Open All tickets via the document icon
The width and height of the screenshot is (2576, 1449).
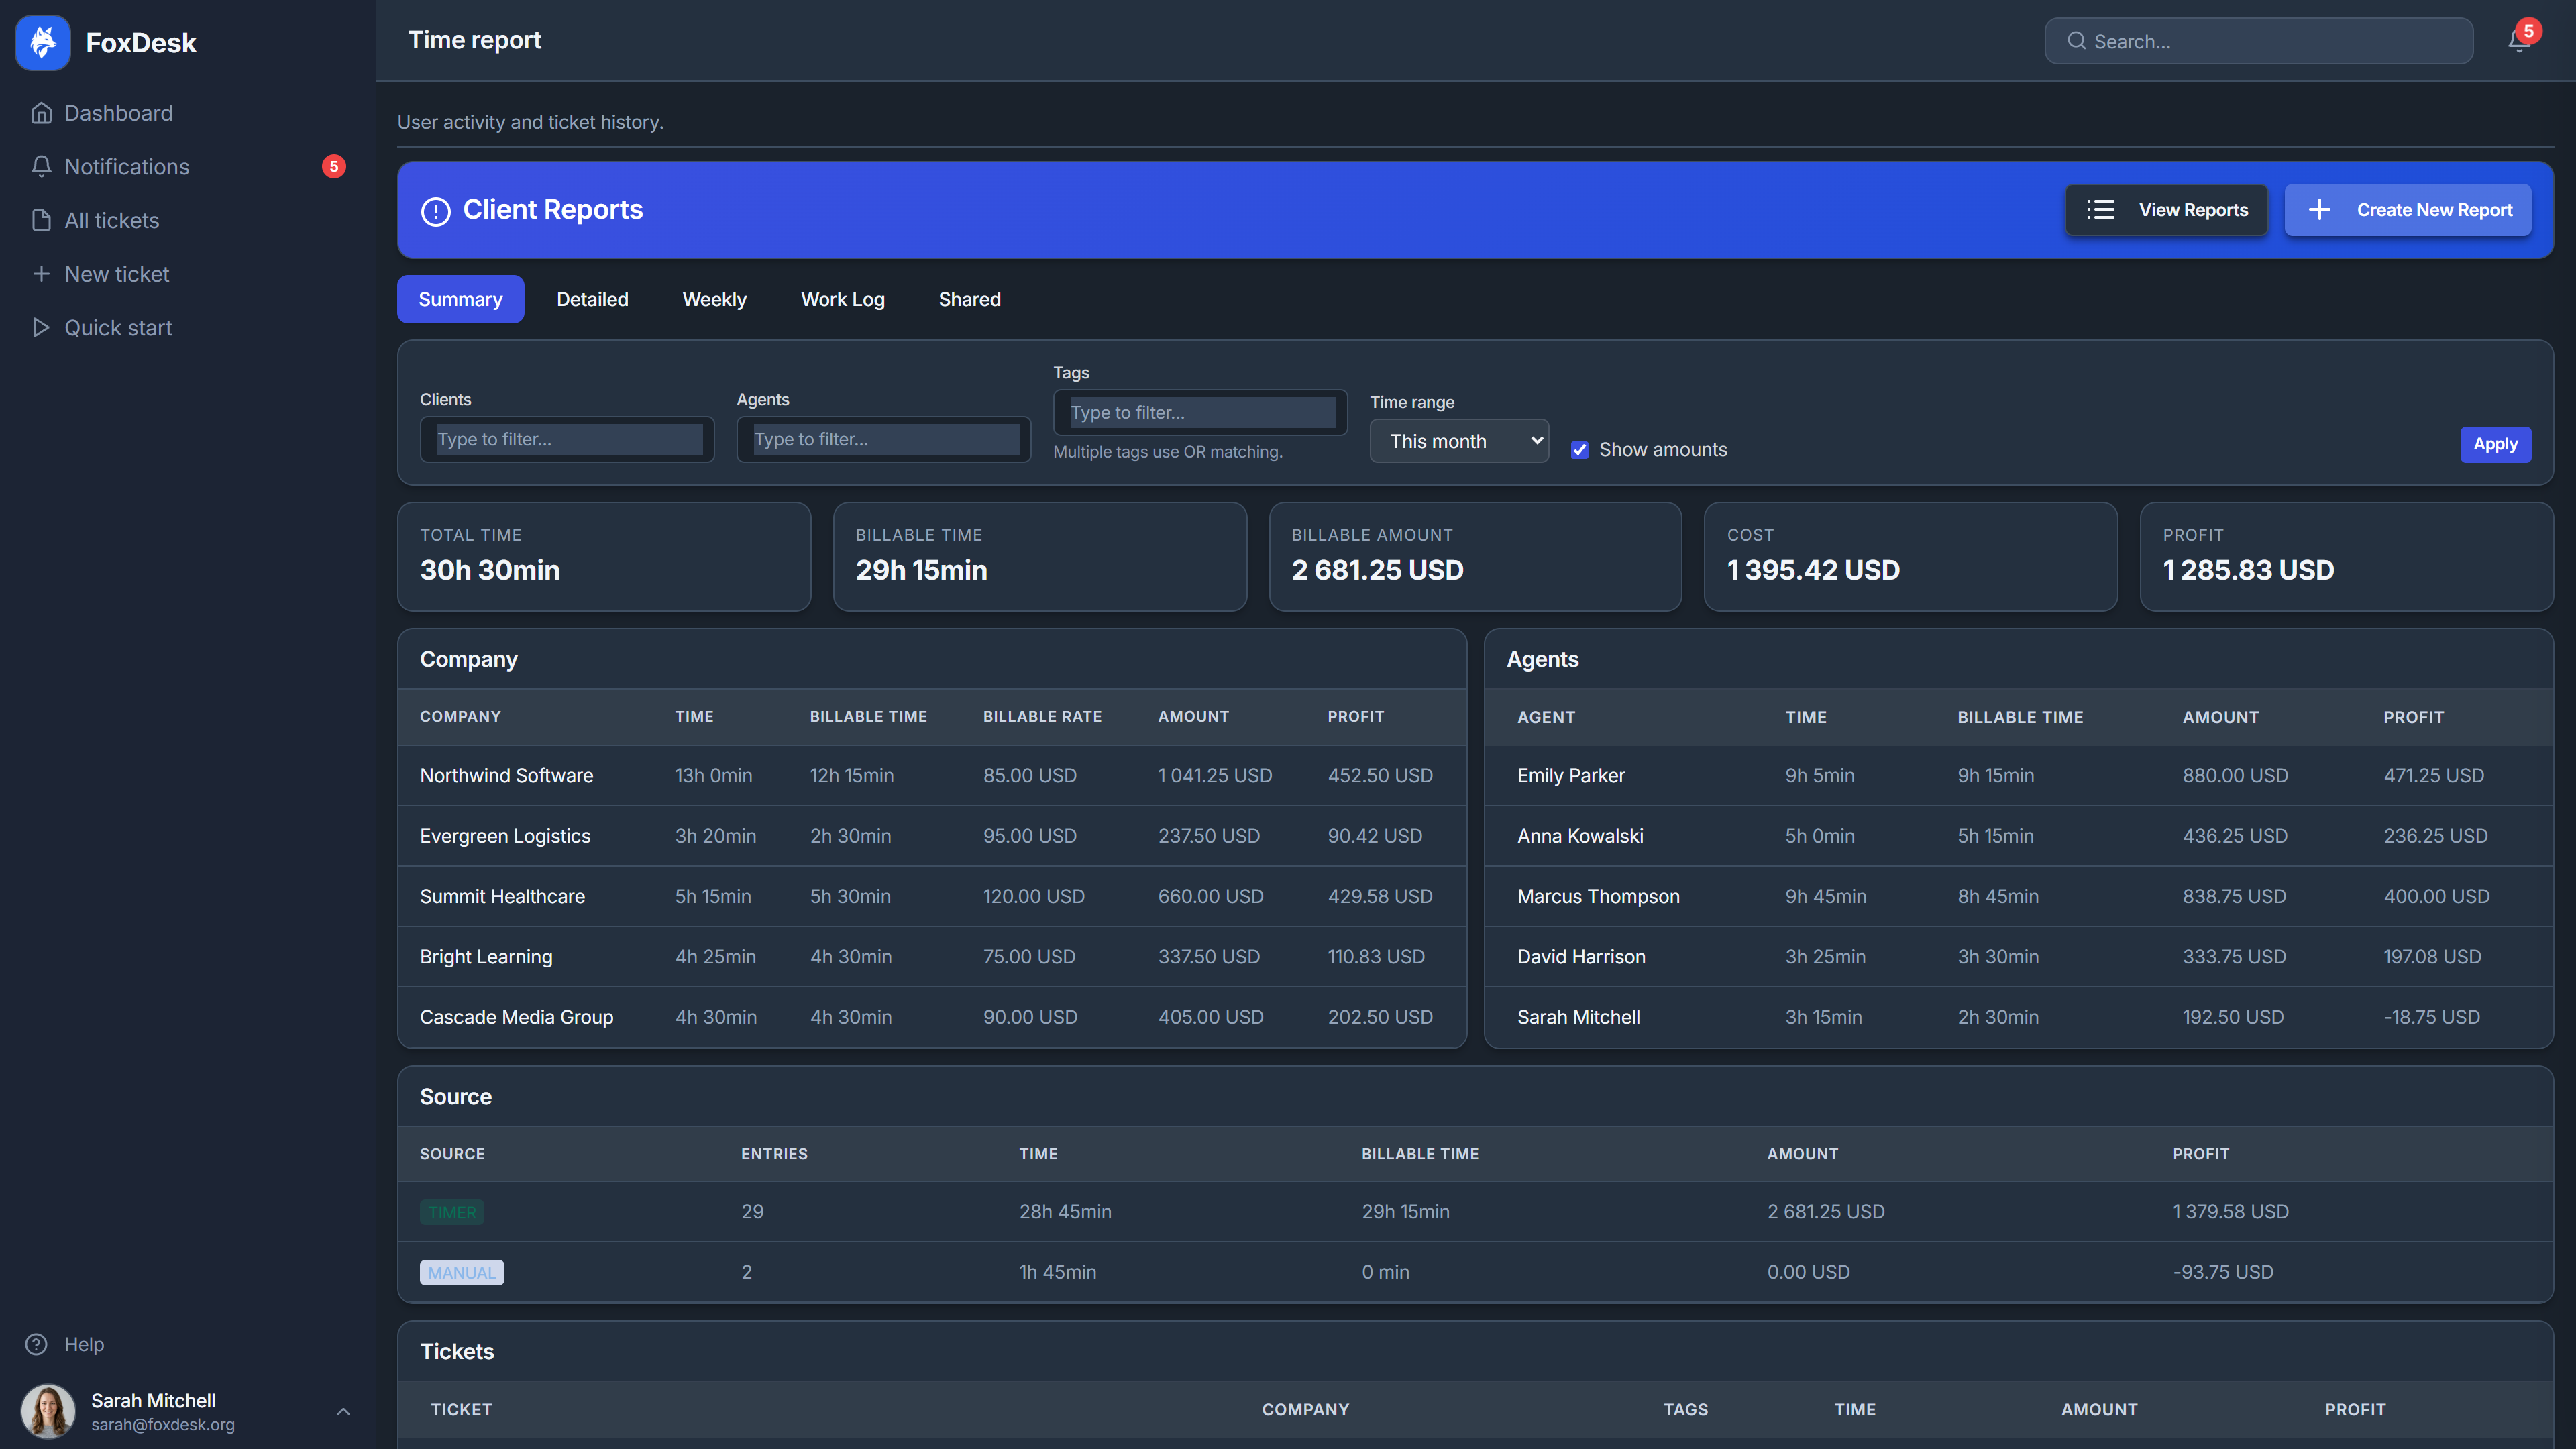[41, 220]
